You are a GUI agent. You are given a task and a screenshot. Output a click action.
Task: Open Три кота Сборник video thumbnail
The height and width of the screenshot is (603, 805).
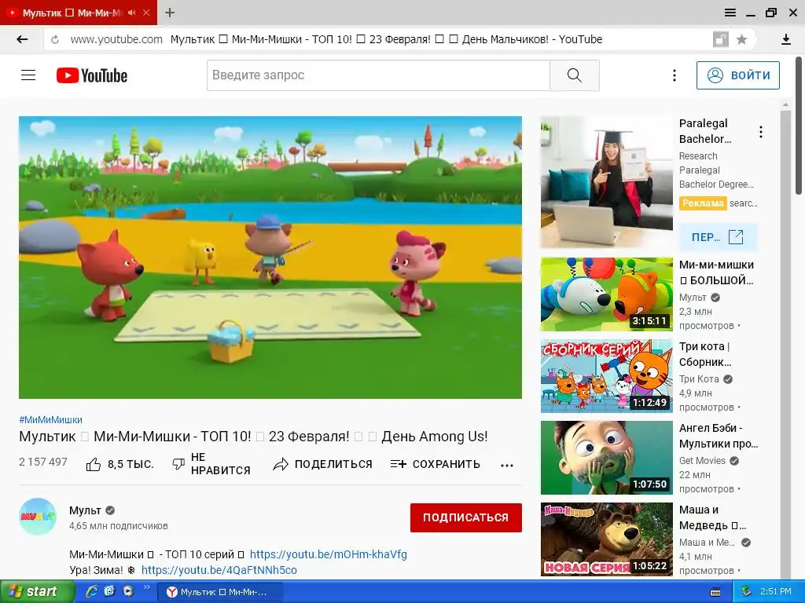(x=606, y=376)
